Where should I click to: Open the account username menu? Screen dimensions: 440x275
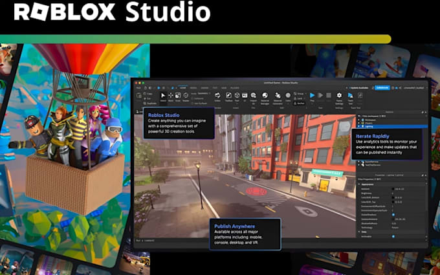coord(414,88)
